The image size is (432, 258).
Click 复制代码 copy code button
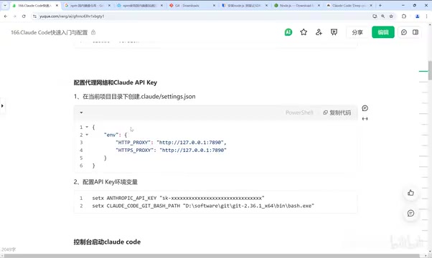tap(337, 113)
